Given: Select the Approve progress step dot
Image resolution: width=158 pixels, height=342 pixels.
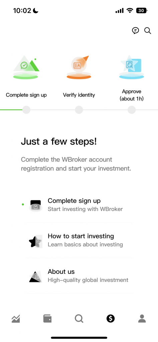Looking at the screenshot, I should pos(132,110).
